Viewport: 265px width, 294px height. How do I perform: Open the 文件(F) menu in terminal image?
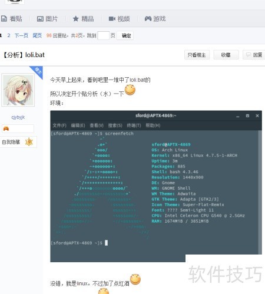[x=59, y=125]
